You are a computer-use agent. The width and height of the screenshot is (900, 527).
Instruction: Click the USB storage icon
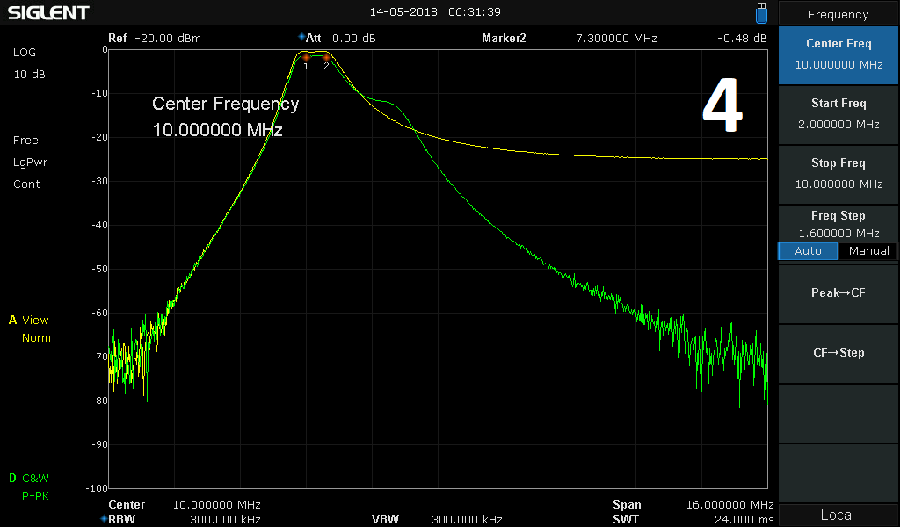[761, 12]
